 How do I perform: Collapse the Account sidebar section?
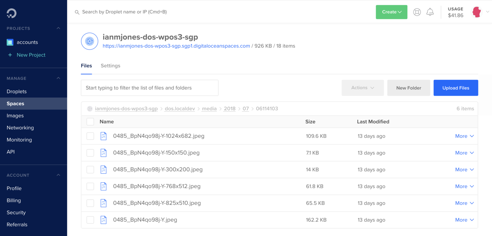coord(58,175)
